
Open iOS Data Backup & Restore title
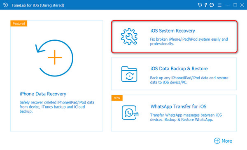[179, 69]
